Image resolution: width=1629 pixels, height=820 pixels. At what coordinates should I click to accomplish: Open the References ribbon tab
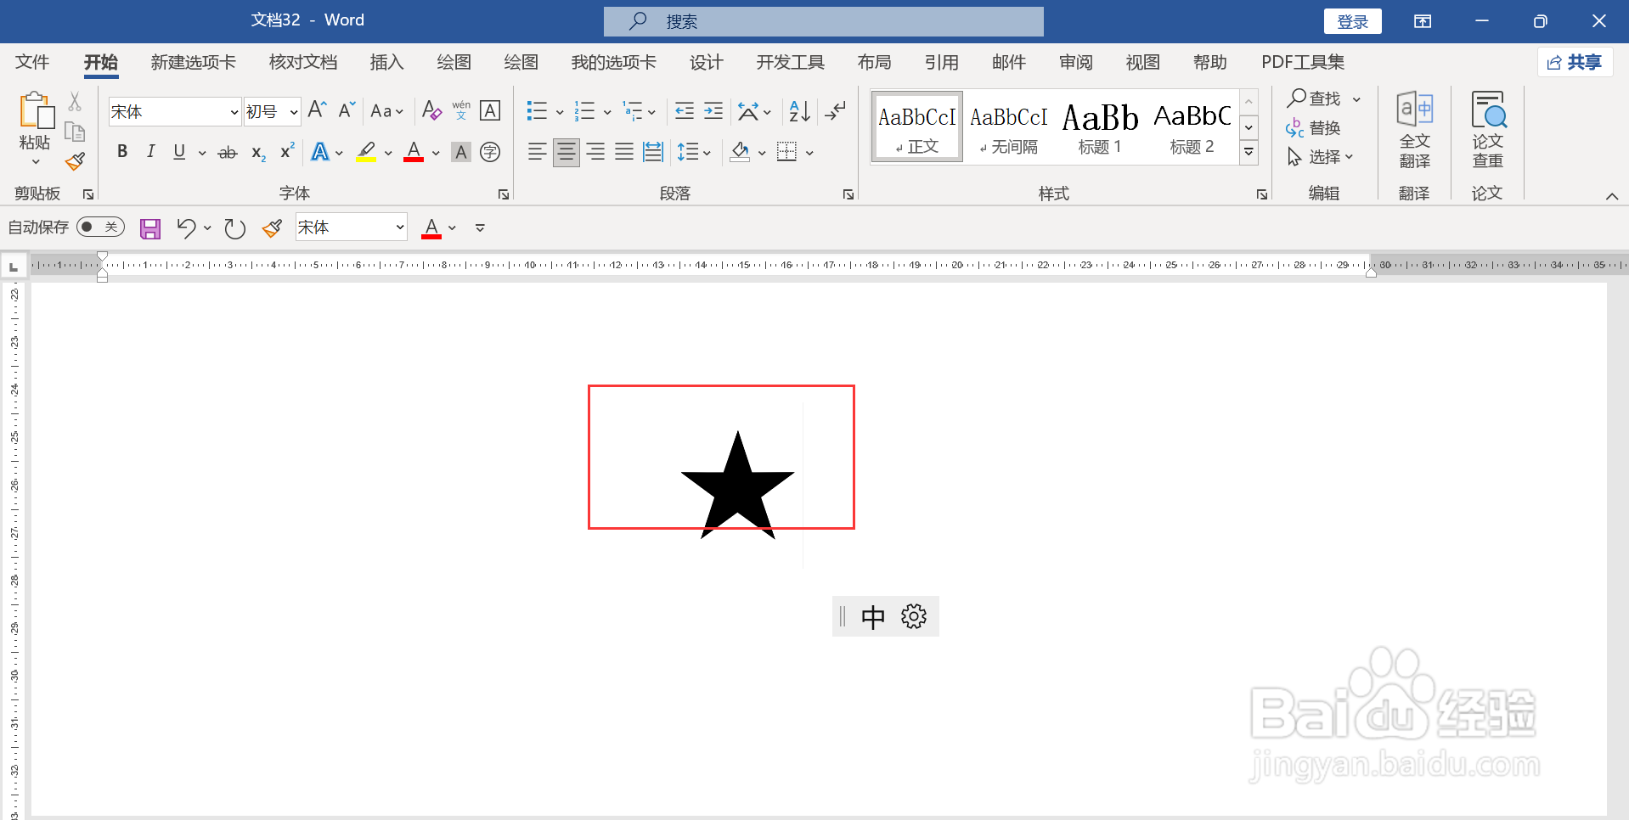pyautogui.click(x=941, y=62)
